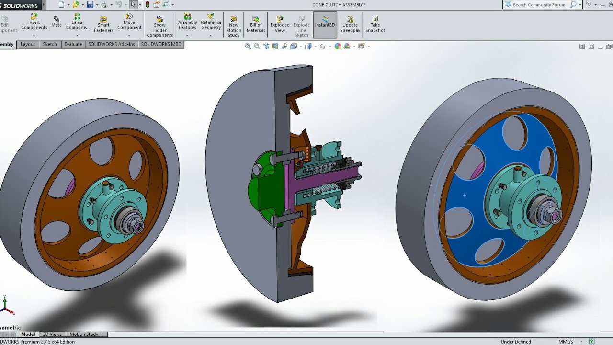Screen dimensions: 613x345
Task: Click Hide/Show Items glasses icon
Action: point(323,46)
